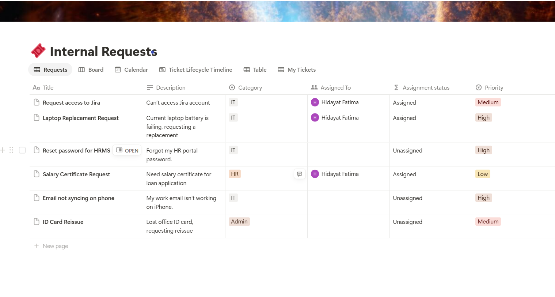
Task: Open the Category tag IT on Email not syncing row
Action: pyautogui.click(x=233, y=198)
